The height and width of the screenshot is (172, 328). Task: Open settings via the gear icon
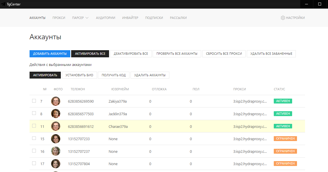pyautogui.click(x=283, y=18)
